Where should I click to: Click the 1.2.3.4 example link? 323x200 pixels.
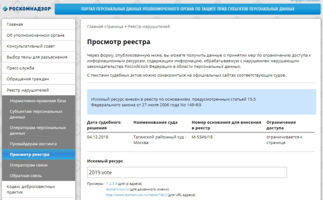point(112,184)
